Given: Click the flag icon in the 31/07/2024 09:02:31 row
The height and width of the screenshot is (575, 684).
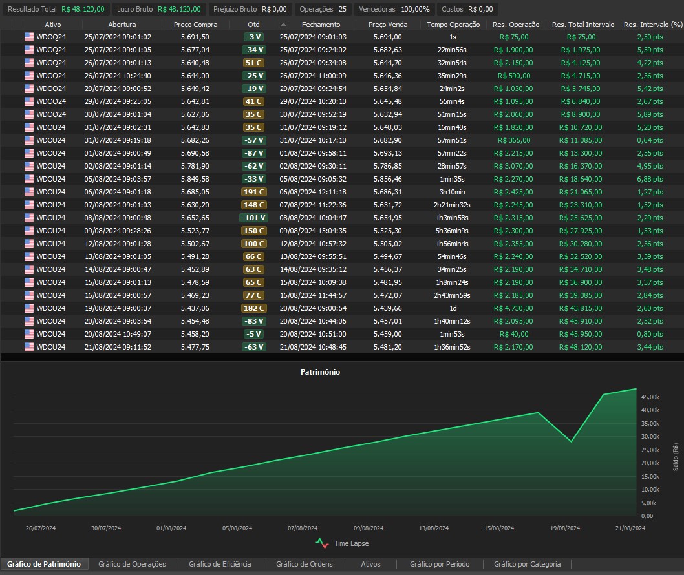Looking at the screenshot, I should point(28,127).
